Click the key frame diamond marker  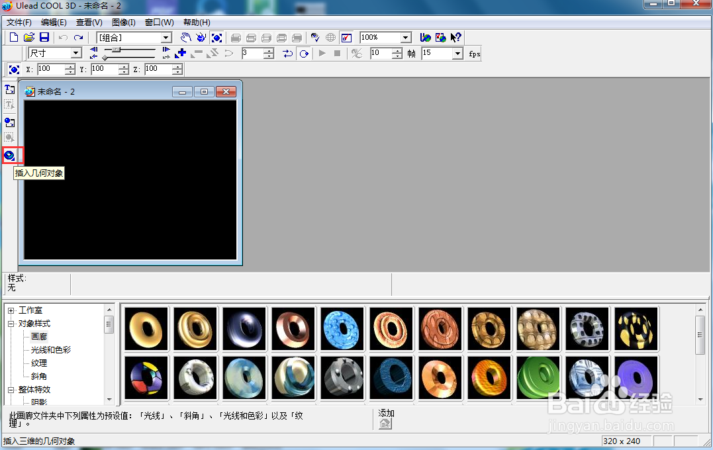pos(105,58)
